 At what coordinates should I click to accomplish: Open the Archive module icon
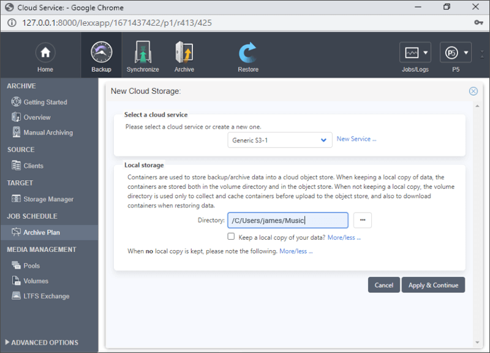(184, 52)
